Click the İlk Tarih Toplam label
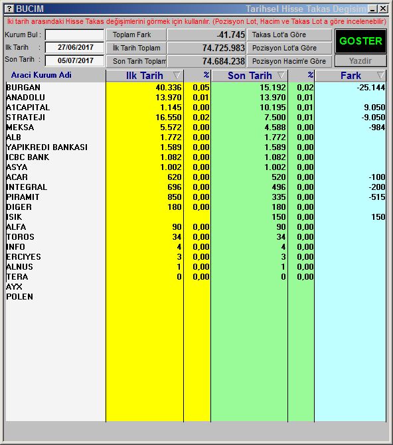This screenshot has height=445, width=393. tap(136, 48)
